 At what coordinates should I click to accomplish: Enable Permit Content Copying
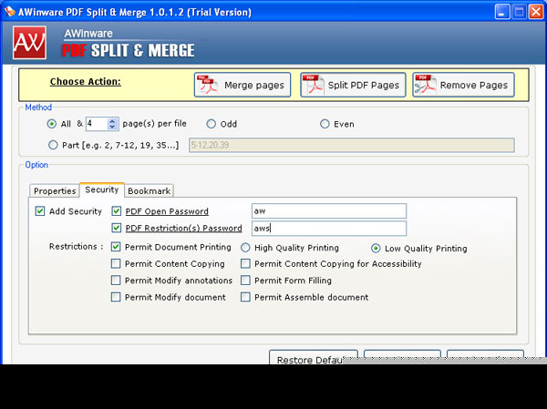click(116, 263)
